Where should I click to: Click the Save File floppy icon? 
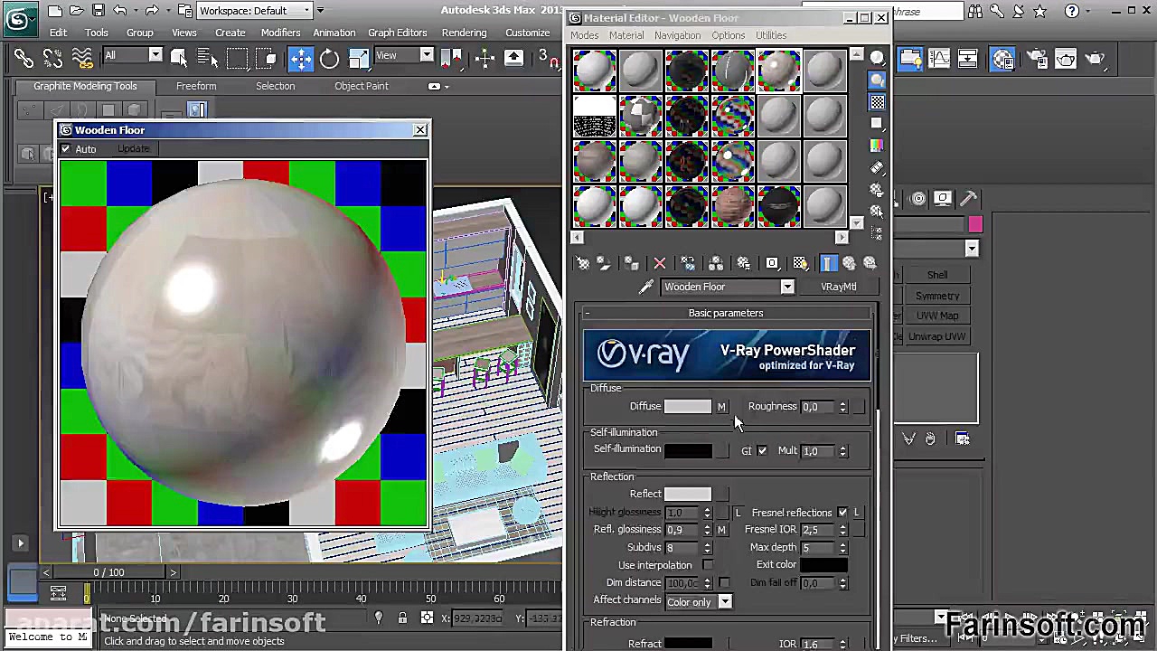pyautogui.click(x=99, y=11)
